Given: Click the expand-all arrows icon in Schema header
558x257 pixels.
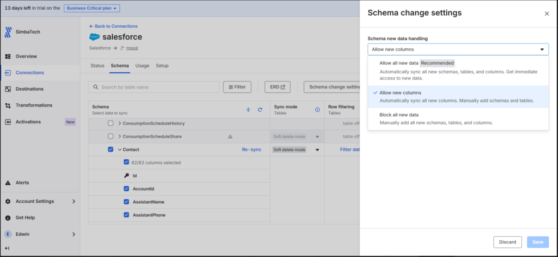Looking at the screenshot, I should (248, 110).
